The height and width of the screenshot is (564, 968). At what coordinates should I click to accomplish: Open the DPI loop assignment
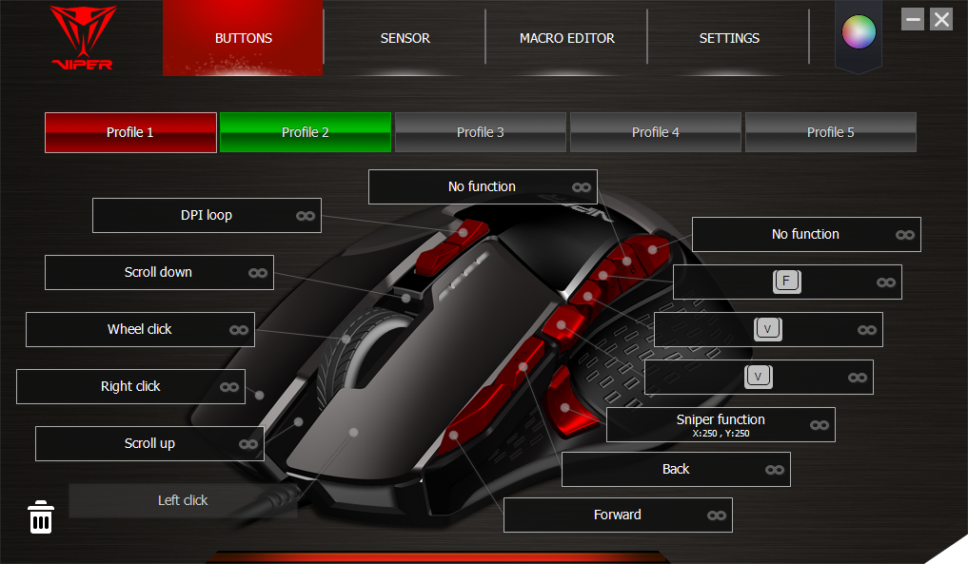(x=207, y=215)
